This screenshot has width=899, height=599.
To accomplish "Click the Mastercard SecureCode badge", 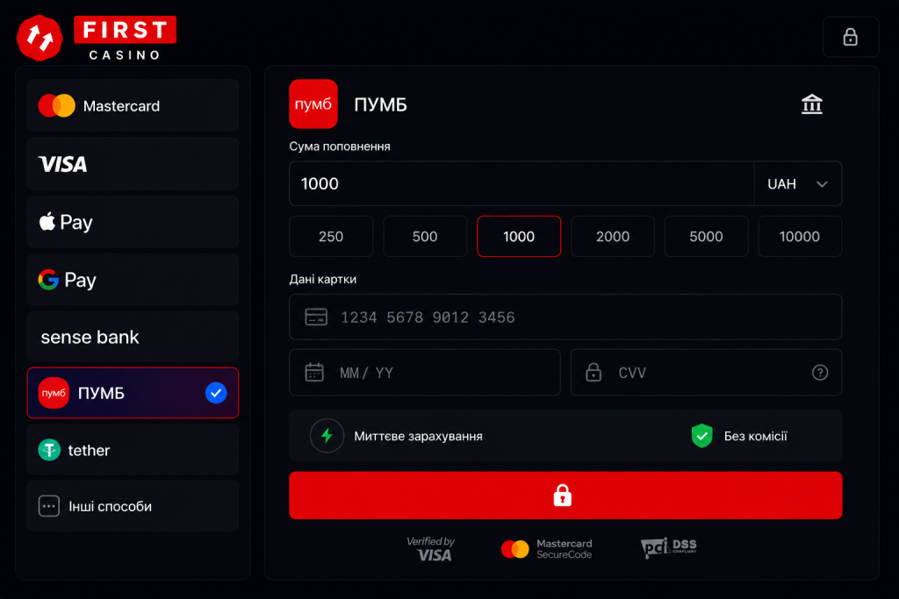I will 546,549.
